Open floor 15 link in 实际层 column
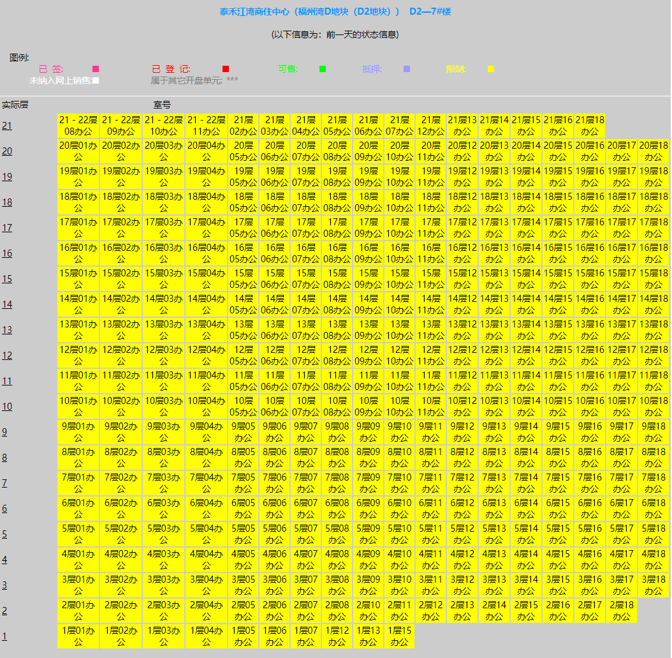This screenshot has height=658, width=672. (x=7, y=279)
